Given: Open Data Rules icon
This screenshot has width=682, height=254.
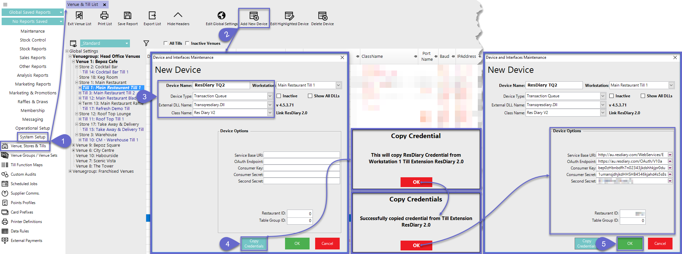Looking at the screenshot, I should pos(5,231).
